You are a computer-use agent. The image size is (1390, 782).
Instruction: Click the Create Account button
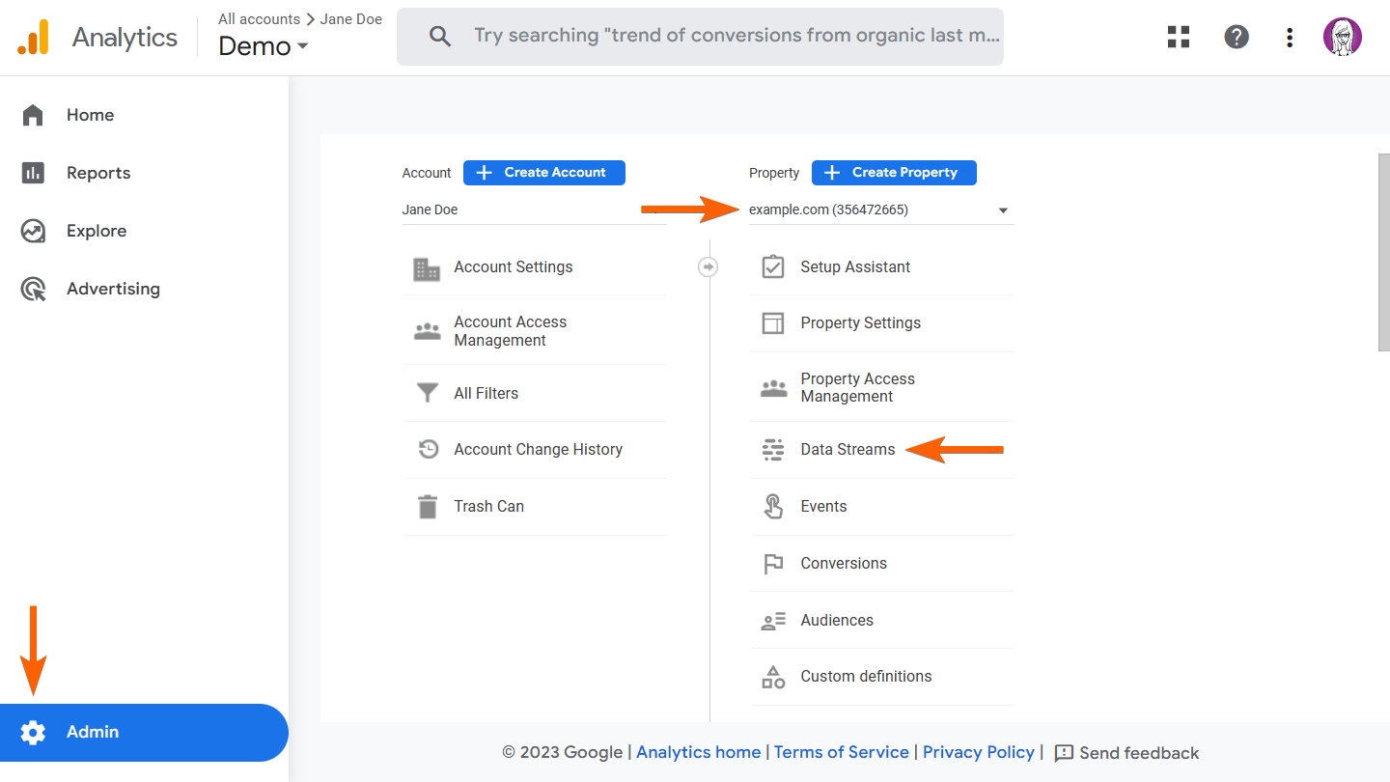(x=544, y=173)
